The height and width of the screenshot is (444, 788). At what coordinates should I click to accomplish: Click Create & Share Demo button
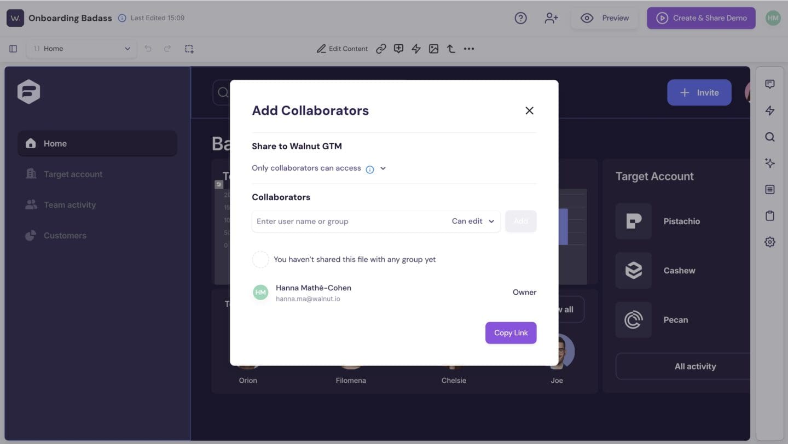pos(701,18)
